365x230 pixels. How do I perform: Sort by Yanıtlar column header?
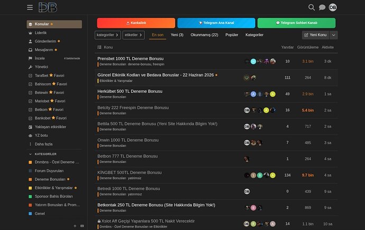click(x=287, y=48)
